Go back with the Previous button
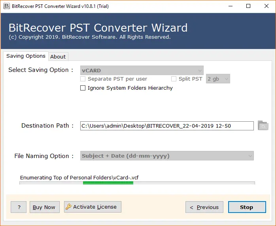276x226 pixels. pyautogui.click(x=204, y=207)
